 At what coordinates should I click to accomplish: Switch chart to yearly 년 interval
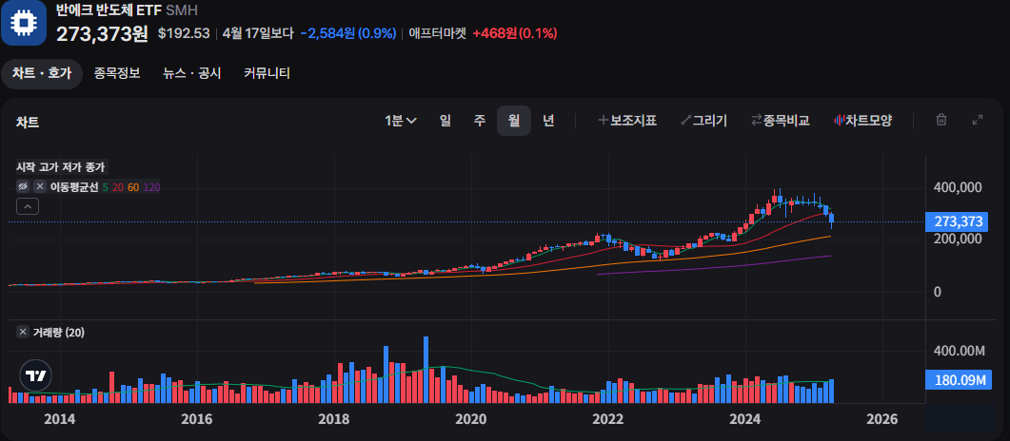tap(548, 120)
